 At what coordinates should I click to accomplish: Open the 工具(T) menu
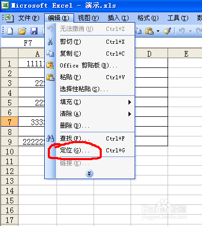[x=178, y=18]
